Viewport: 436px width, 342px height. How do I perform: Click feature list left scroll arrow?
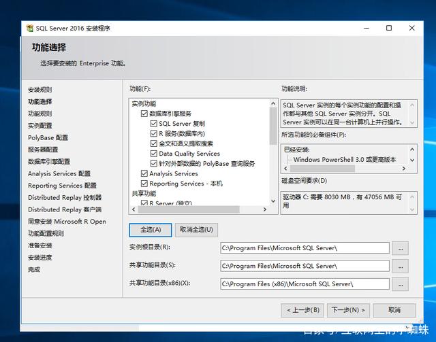(x=134, y=209)
